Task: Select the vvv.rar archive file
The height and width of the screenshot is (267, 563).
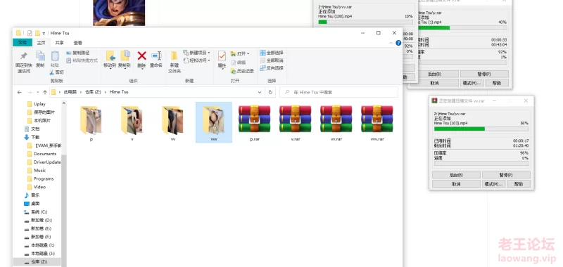Action: click(x=377, y=123)
